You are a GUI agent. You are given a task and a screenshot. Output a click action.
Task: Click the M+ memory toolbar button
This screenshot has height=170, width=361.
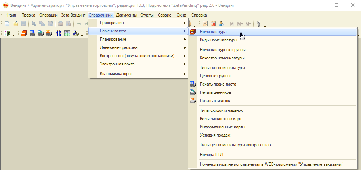(x=240, y=24)
